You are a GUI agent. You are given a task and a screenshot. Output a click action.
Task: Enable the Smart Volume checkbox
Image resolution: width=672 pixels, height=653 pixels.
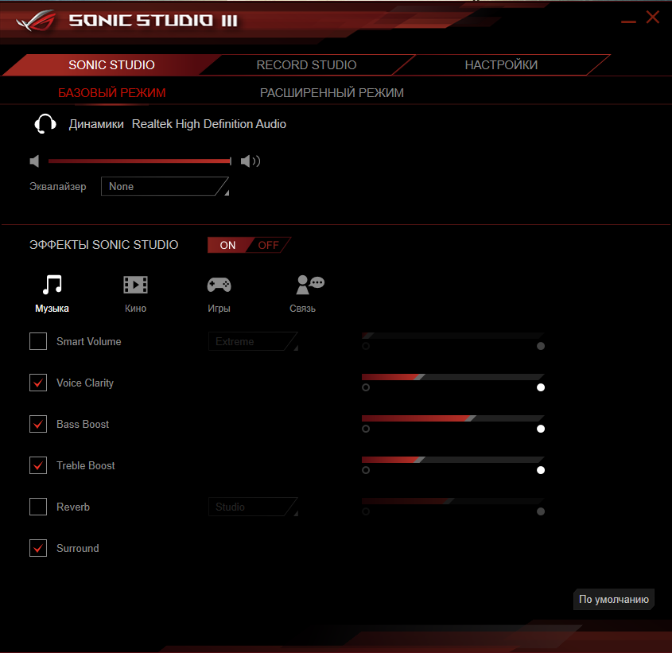point(38,341)
